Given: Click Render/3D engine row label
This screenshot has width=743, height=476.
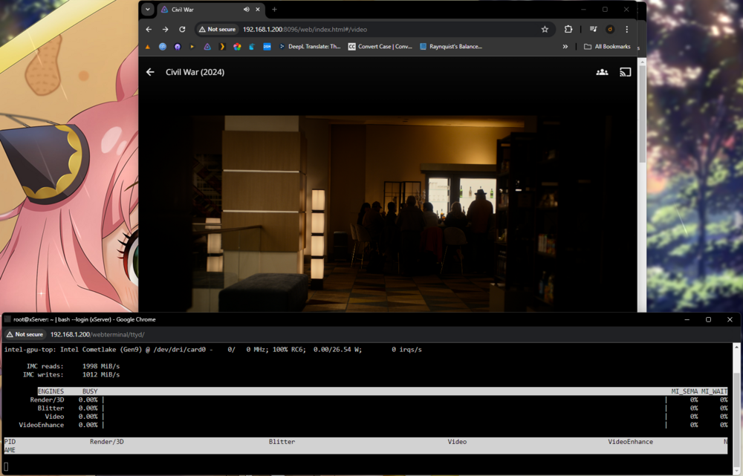Looking at the screenshot, I should point(47,400).
